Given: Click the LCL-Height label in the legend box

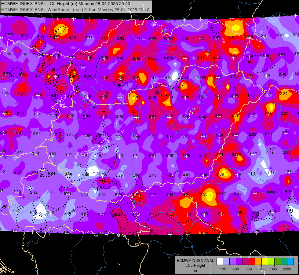Looking at the screenshot, I should (195, 266).
